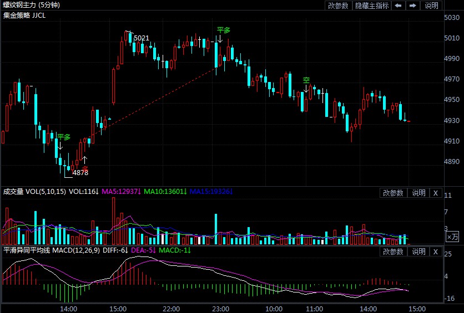Open 说明 for the main chart indicator
This screenshot has height=313, width=464.
(431, 6)
